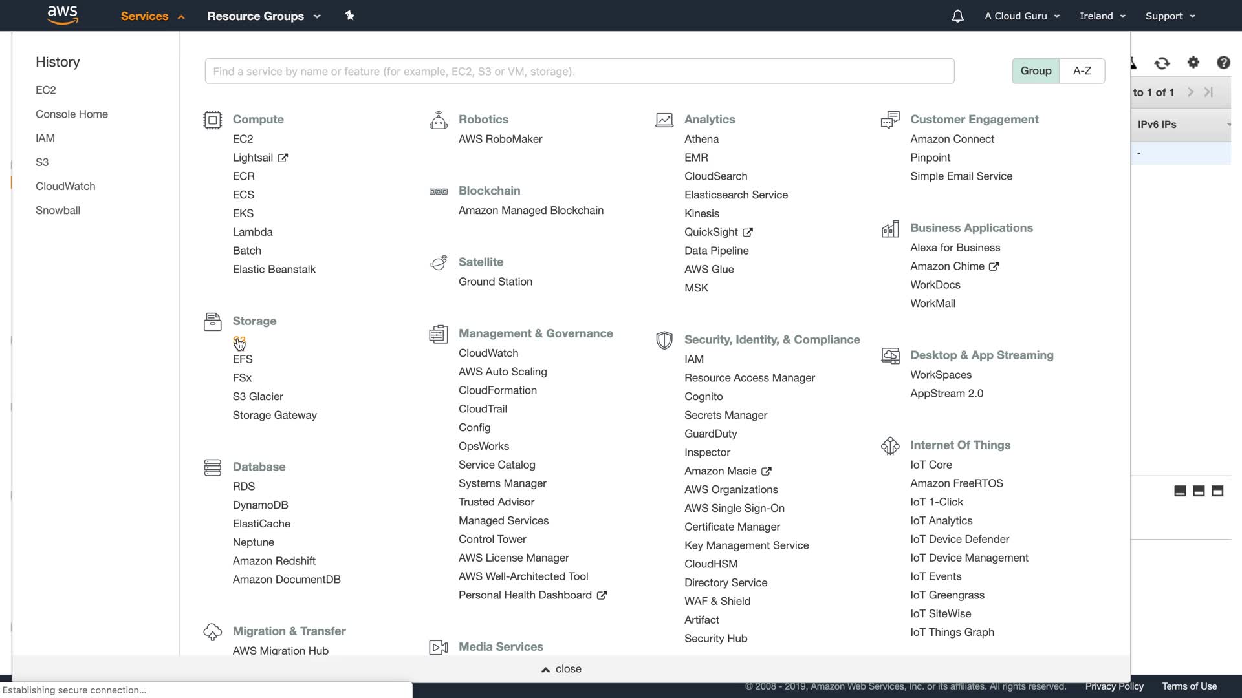
Task: Select CloudWatch from History
Action: pyautogui.click(x=65, y=186)
